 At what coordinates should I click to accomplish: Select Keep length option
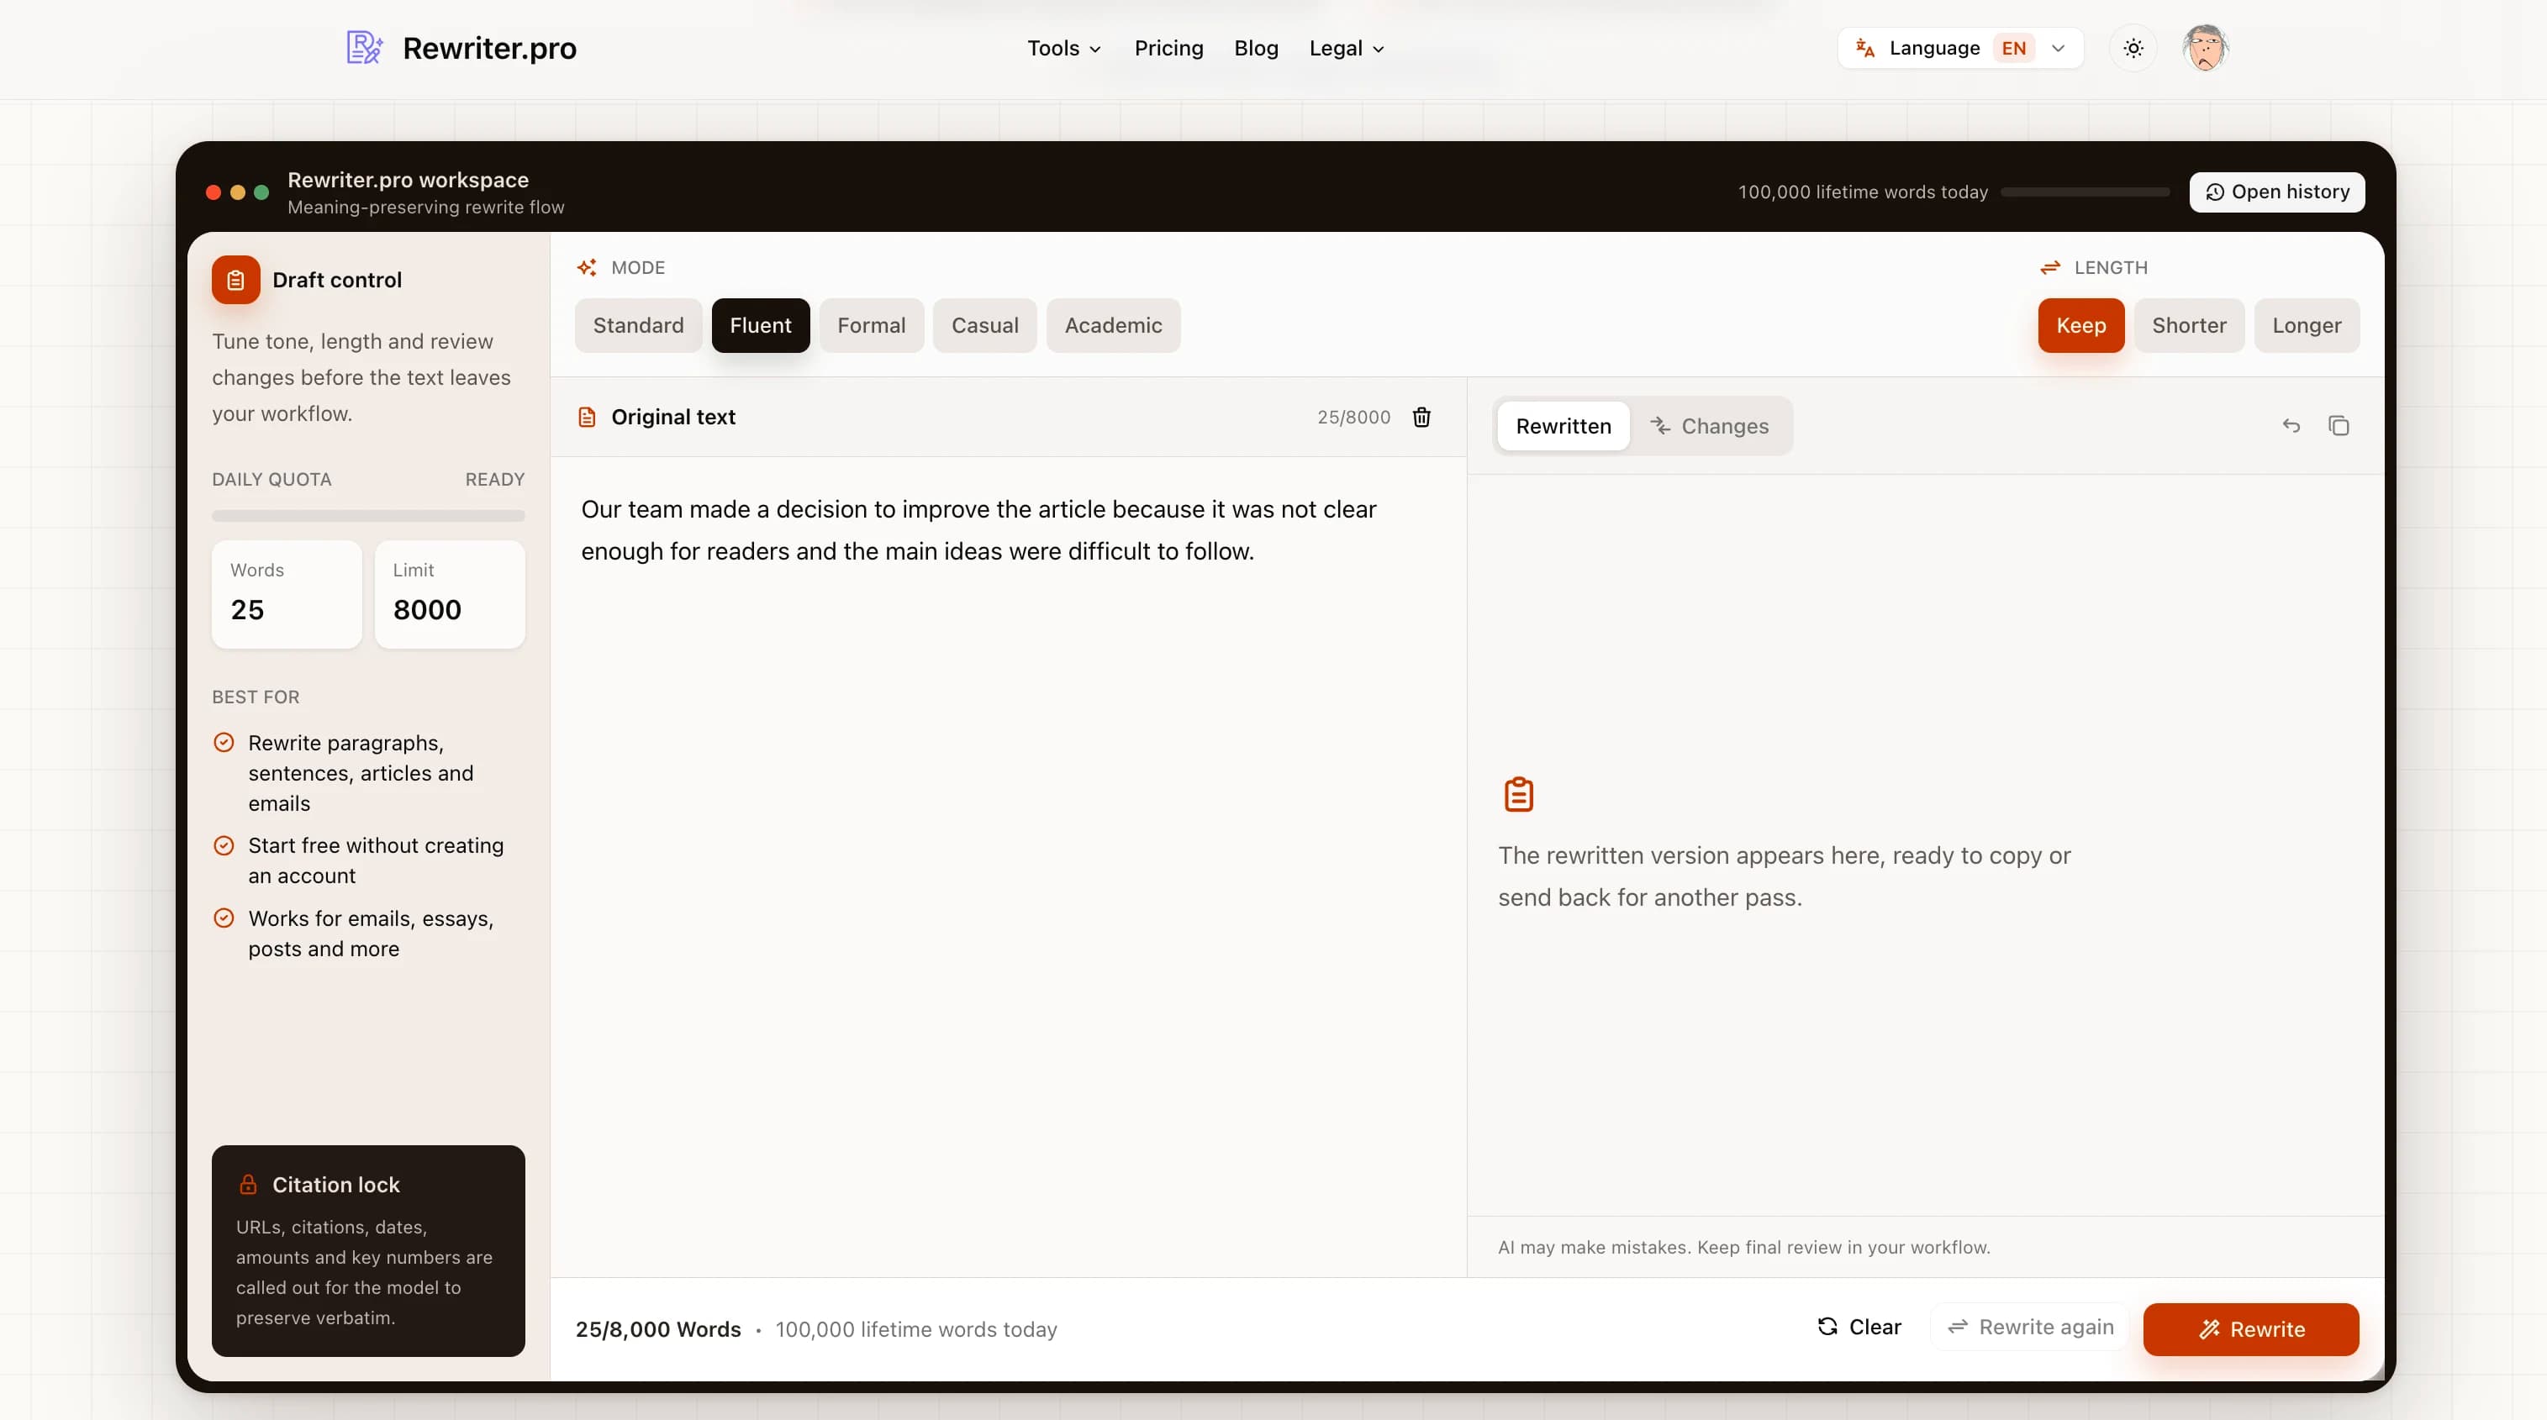point(2080,325)
